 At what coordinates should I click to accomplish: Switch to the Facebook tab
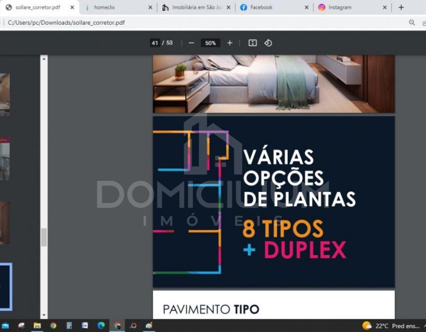point(270,8)
